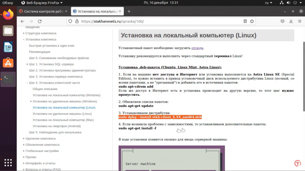Follow the 'отсюда' download link
Screen dimensions: 305x171
(x=197, y=48)
